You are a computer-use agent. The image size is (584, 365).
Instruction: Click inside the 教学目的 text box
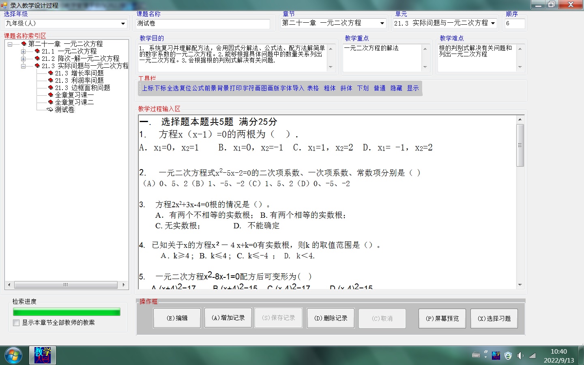pos(232,58)
